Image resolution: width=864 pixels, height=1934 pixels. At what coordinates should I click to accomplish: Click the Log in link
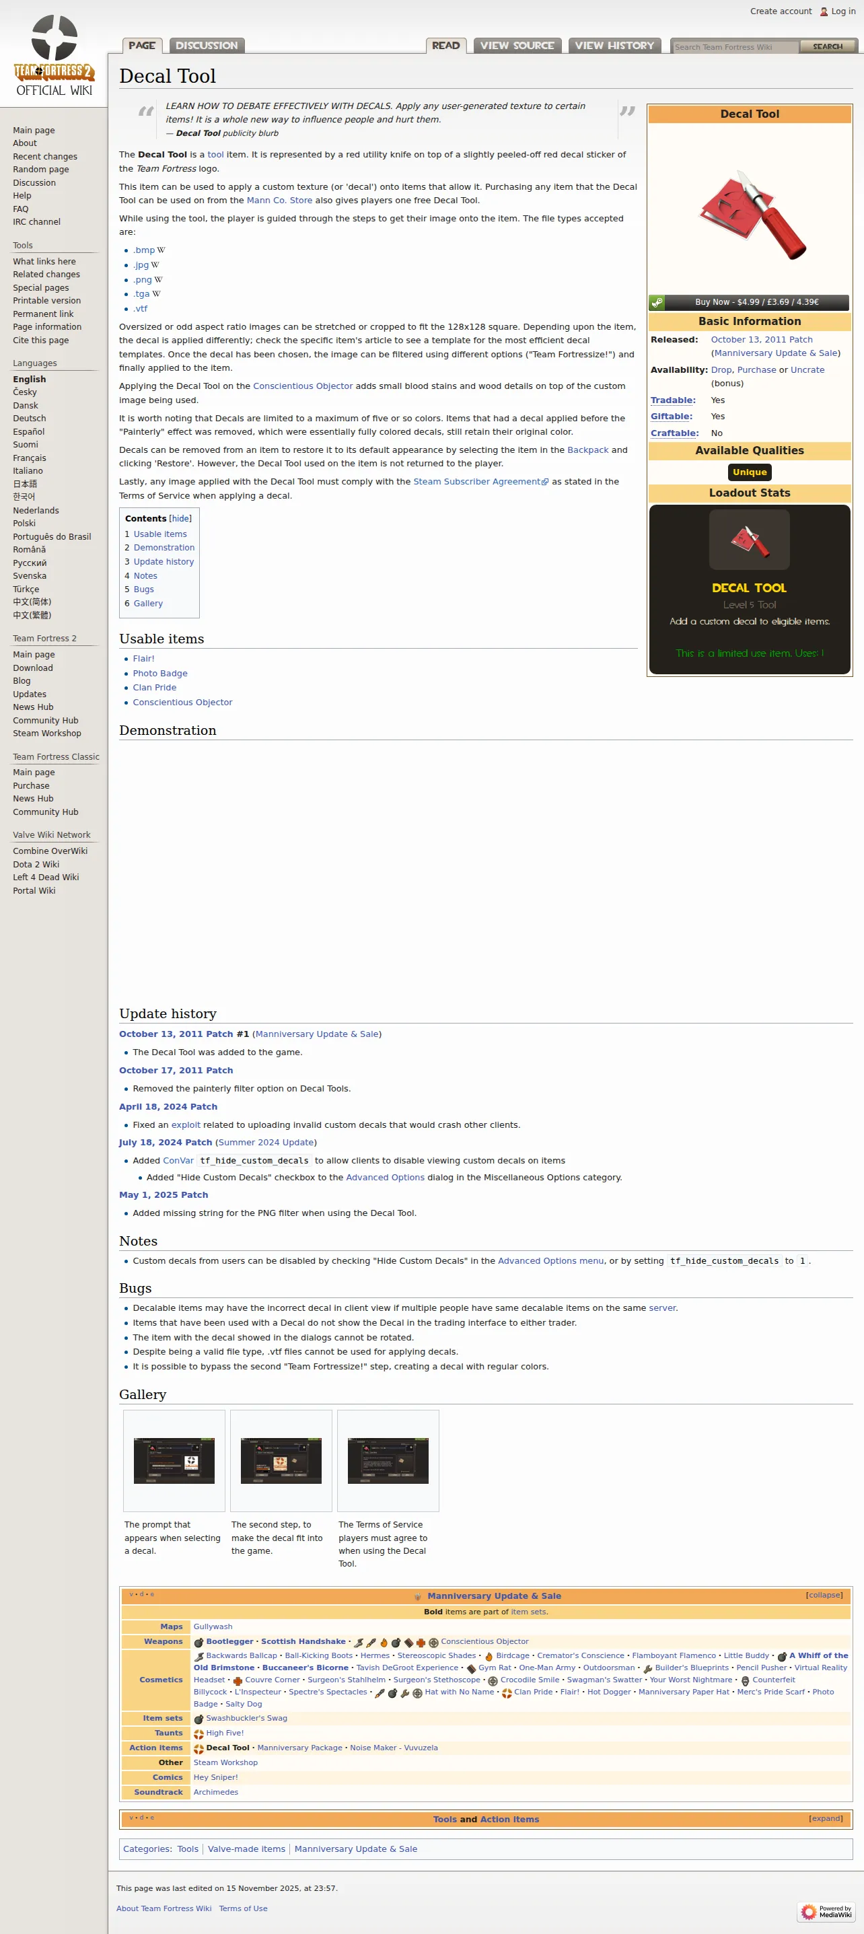pos(843,11)
